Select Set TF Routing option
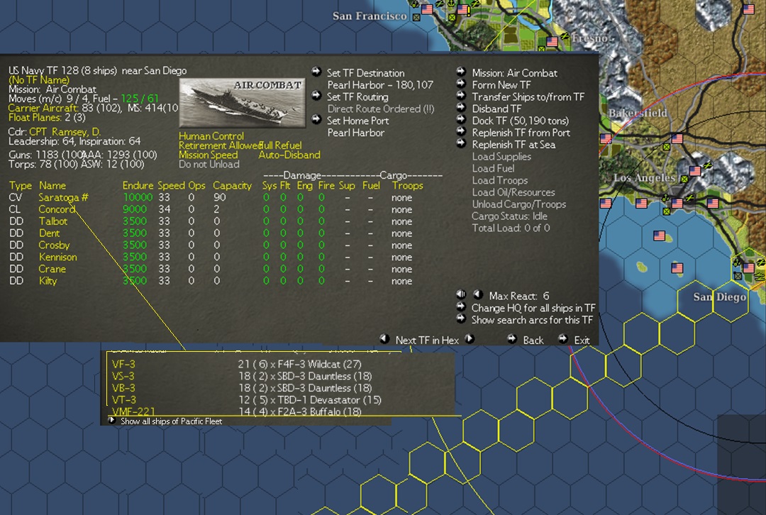This screenshot has height=515, width=766. tap(357, 97)
